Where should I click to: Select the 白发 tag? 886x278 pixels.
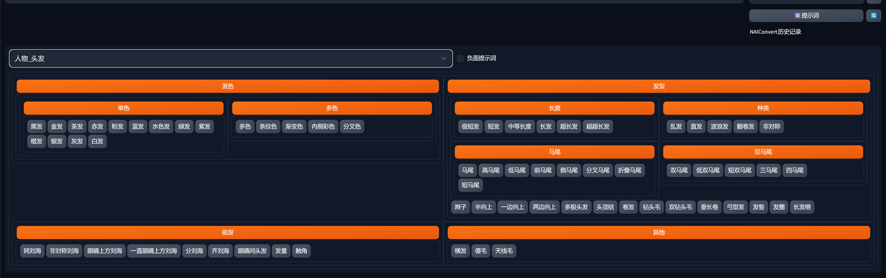pos(97,141)
